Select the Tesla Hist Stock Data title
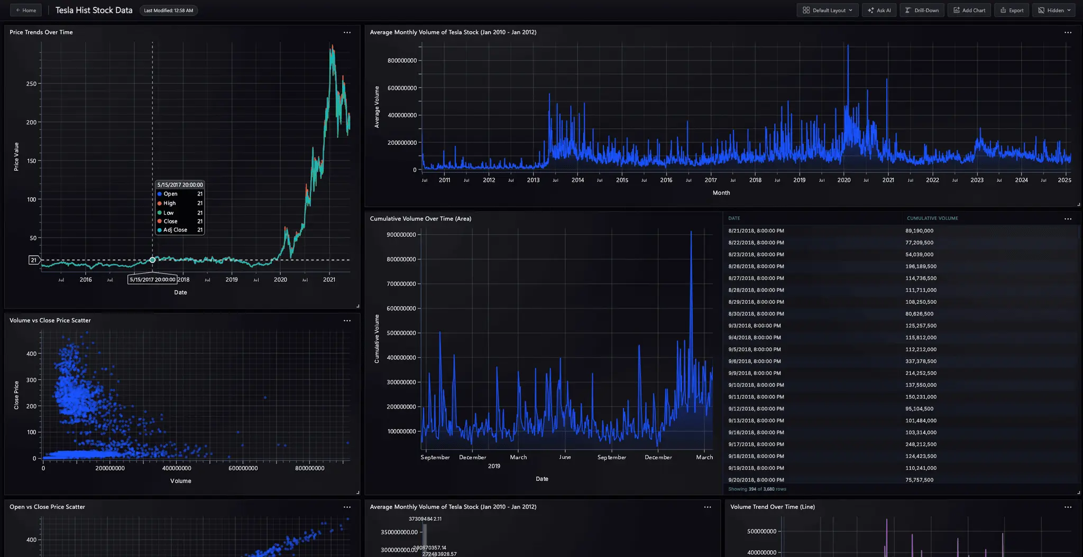Viewport: 1083px width, 557px height. tap(94, 11)
